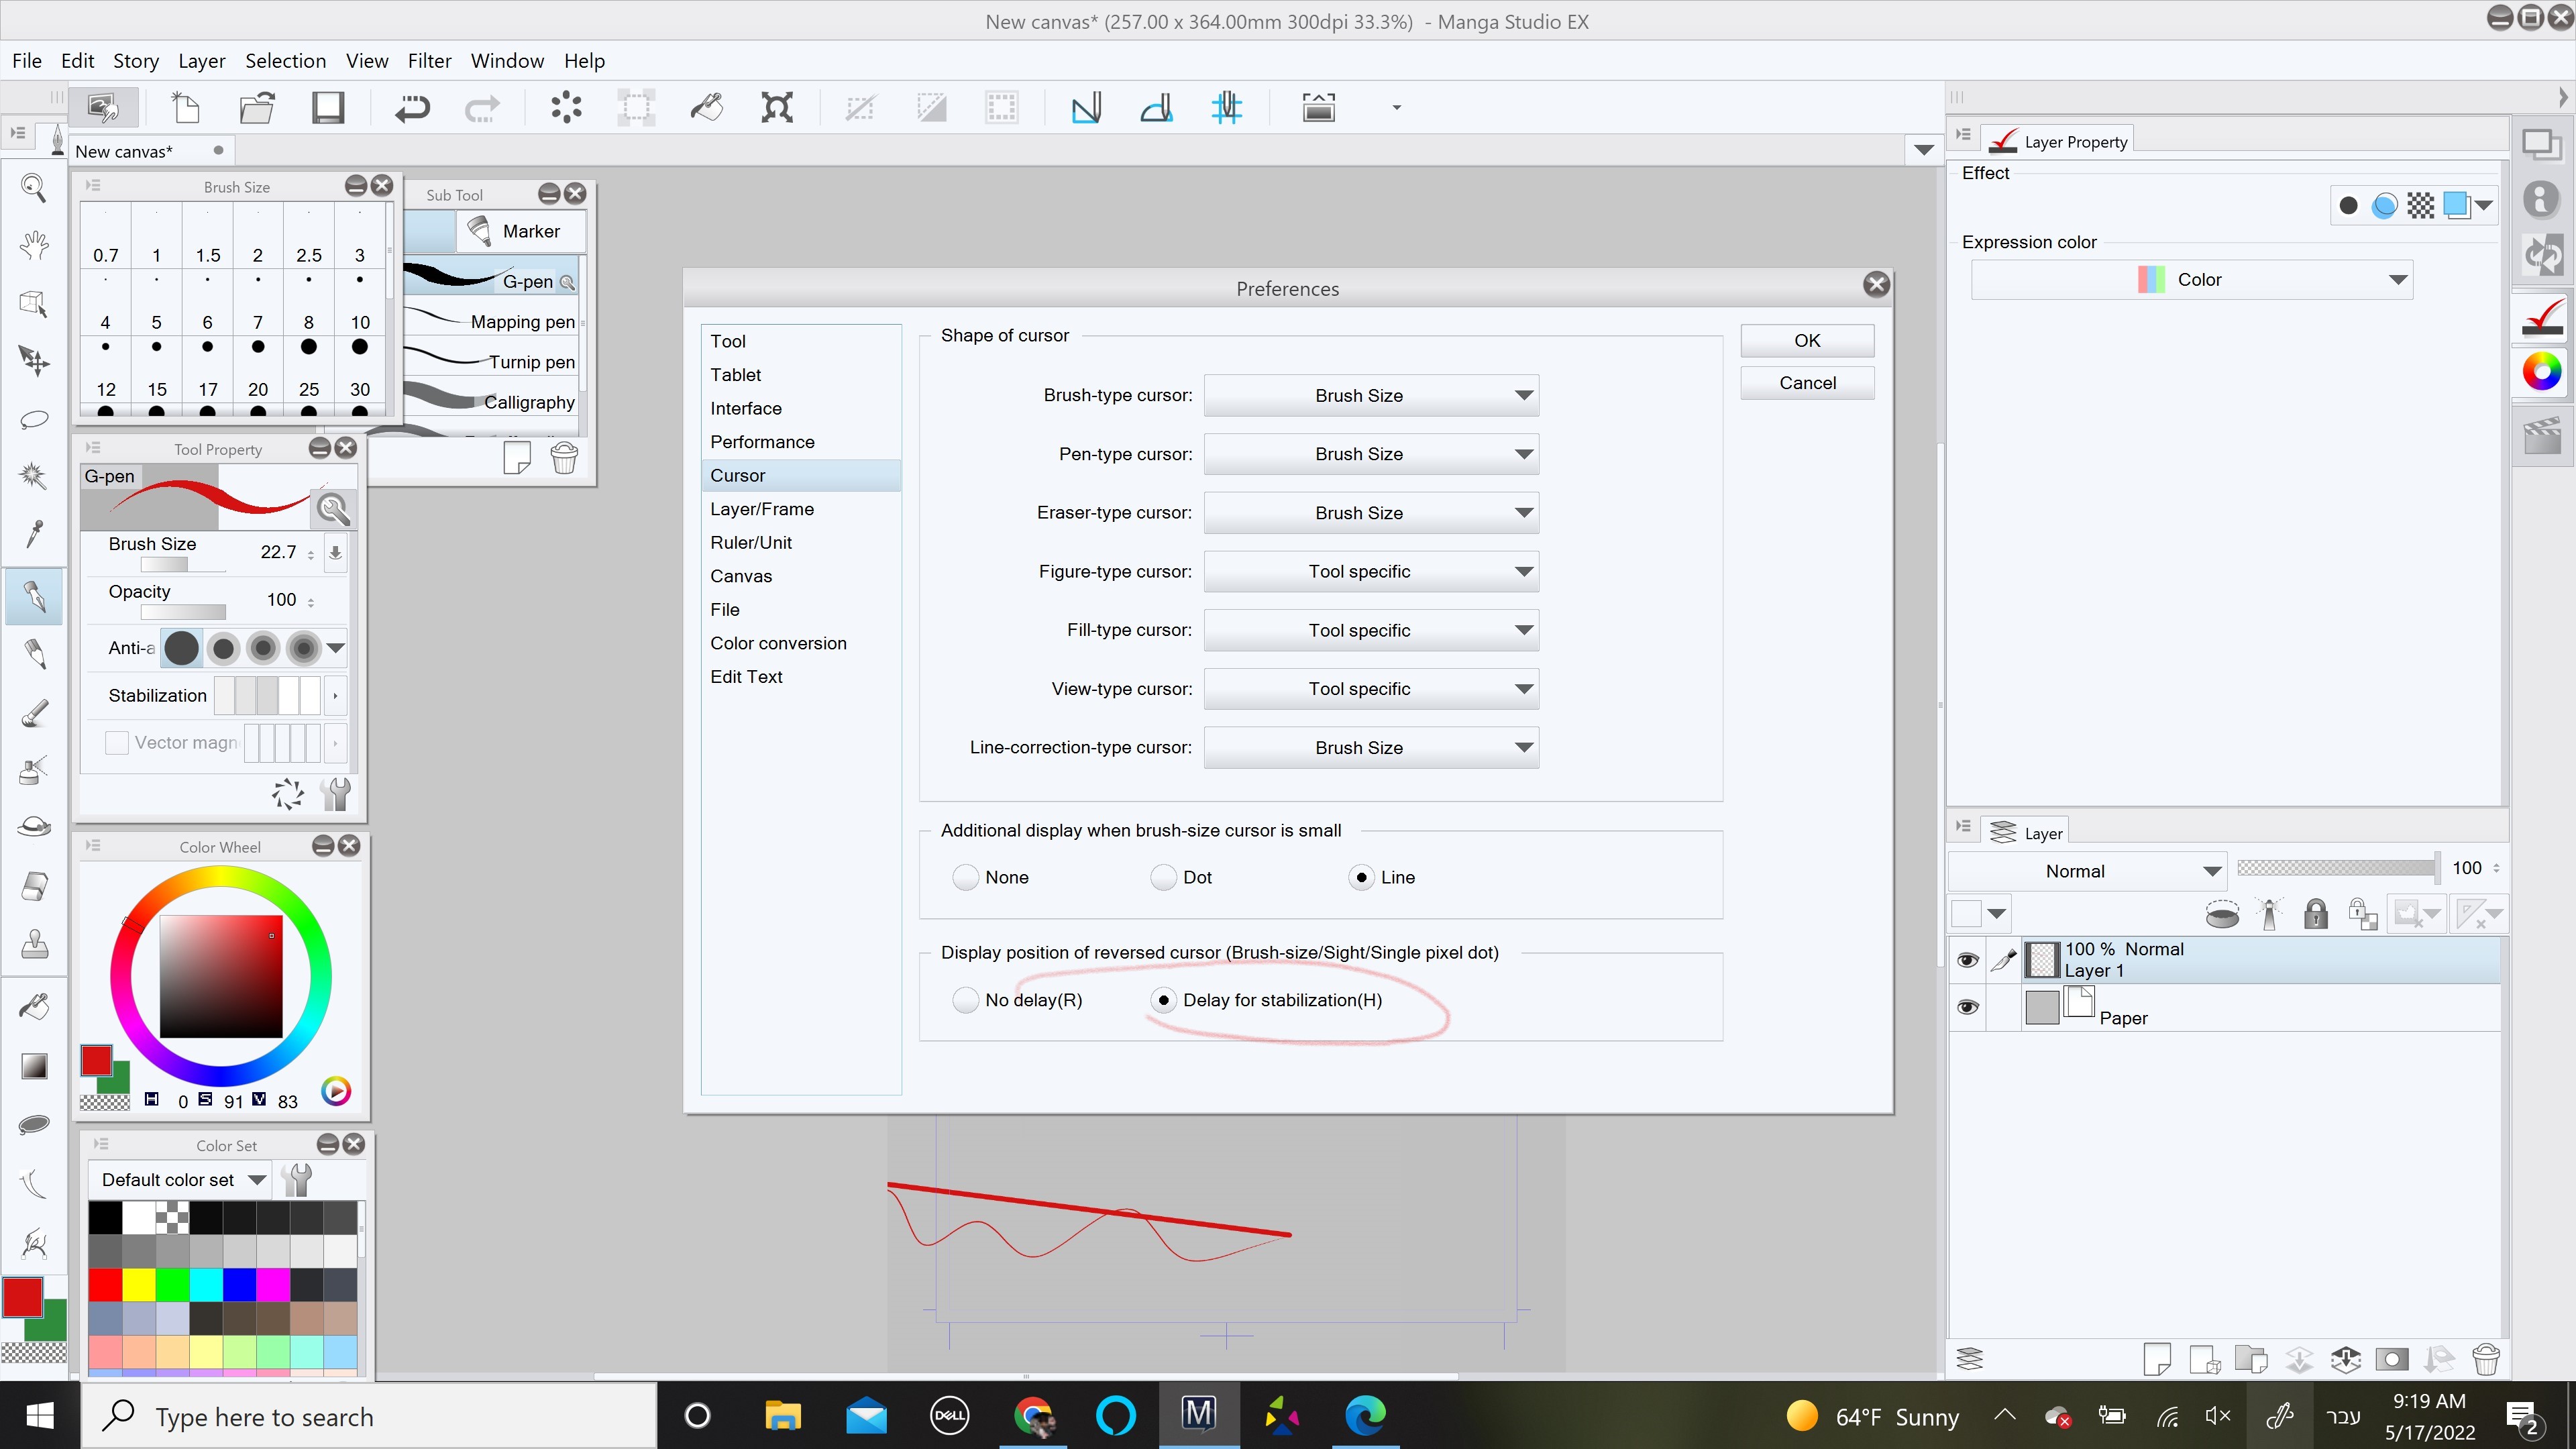Open the Filter menu
2576x1449 pixels.
click(x=429, y=61)
